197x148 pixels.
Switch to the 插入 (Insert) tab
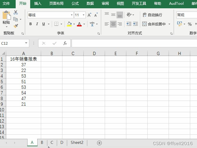(38, 4)
